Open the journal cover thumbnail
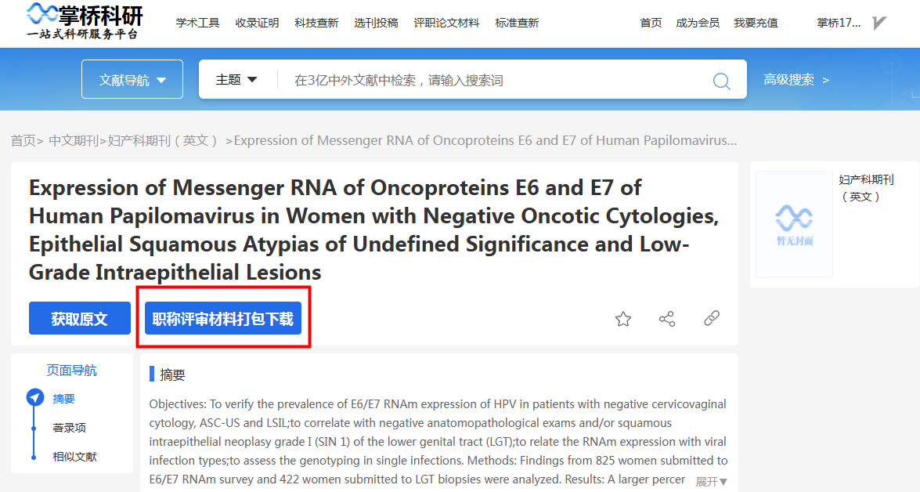920x492 pixels. pyautogui.click(x=793, y=224)
